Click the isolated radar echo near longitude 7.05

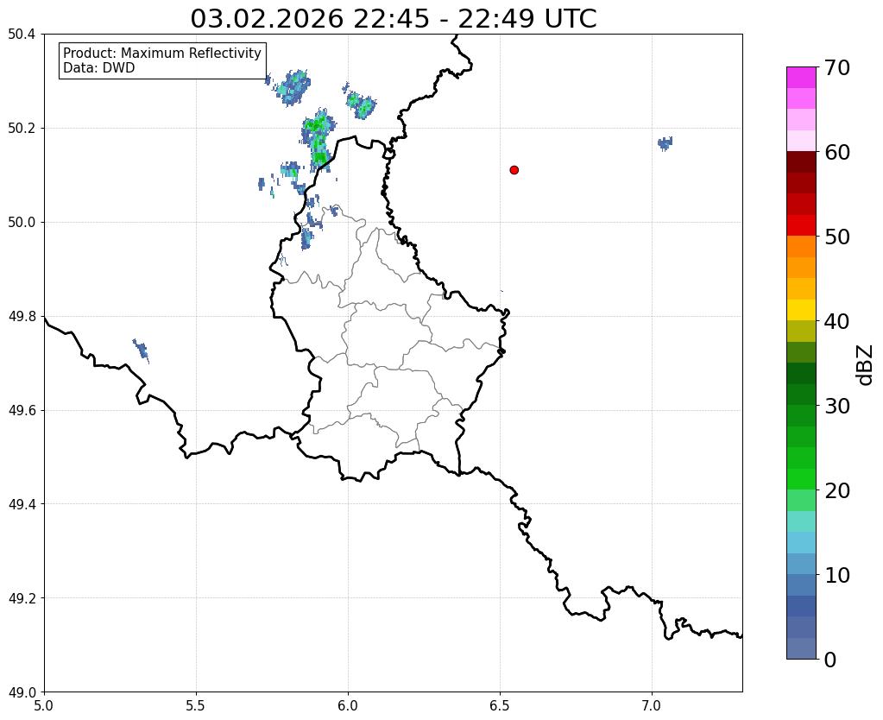665,143
